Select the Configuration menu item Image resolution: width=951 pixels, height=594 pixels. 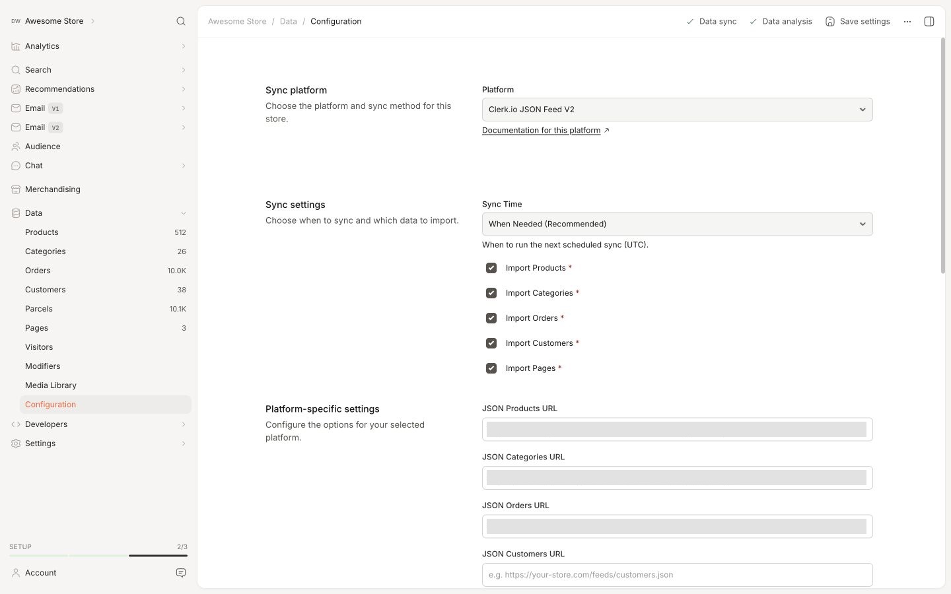106,405
